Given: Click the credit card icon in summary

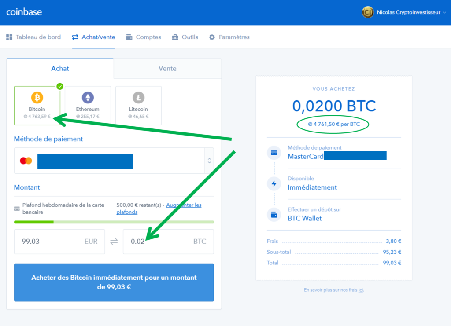Looking at the screenshot, I should 274,153.
